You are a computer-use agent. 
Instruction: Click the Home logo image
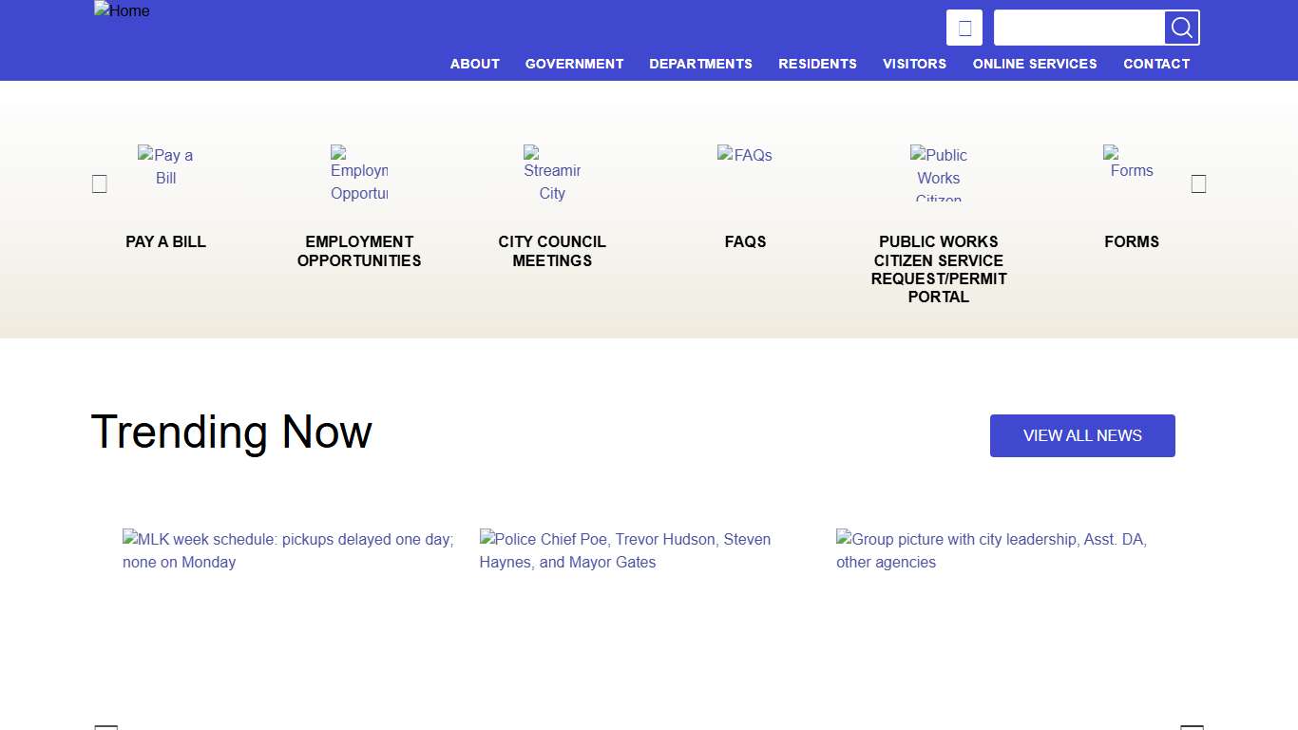(x=122, y=11)
